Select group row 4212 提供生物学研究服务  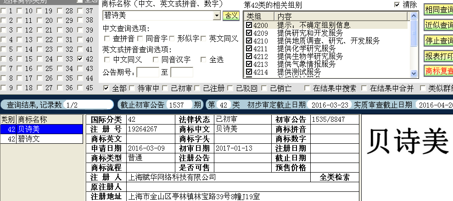coord(326,56)
